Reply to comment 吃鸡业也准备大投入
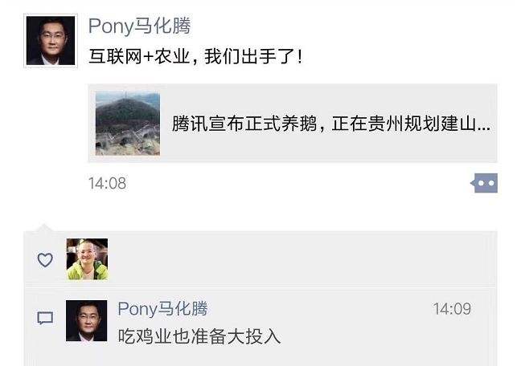Image resolution: width=517 pixels, height=366 pixels. (x=199, y=335)
